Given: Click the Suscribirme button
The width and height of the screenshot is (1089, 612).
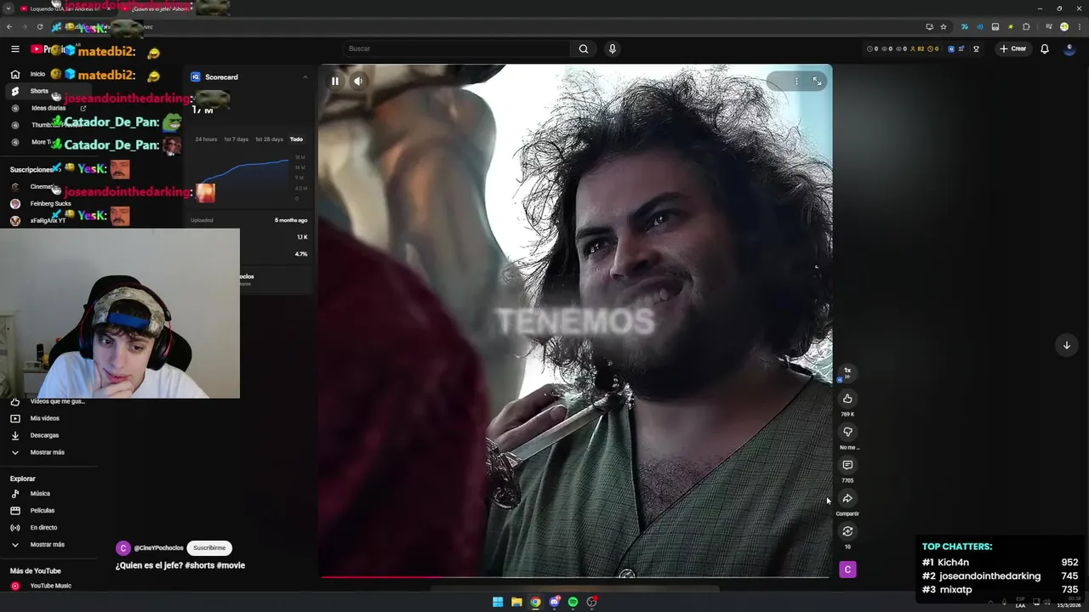Looking at the screenshot, I should coord(209,548).
